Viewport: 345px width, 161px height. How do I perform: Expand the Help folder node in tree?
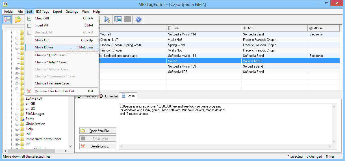pyautogui.click(x=17, y=129)
